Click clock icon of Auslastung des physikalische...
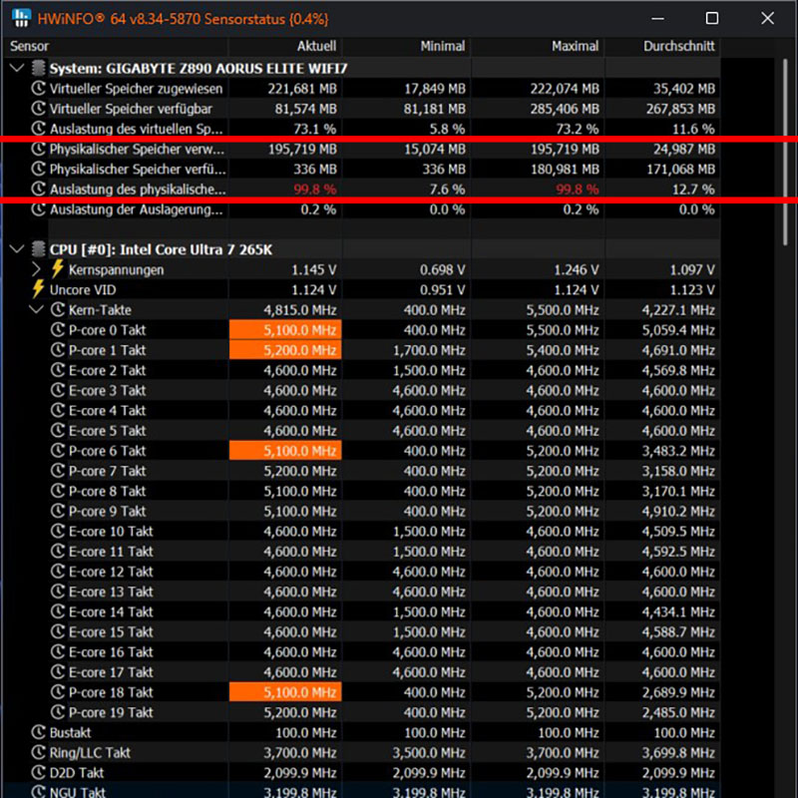798x798 pixels. [38, 189]
